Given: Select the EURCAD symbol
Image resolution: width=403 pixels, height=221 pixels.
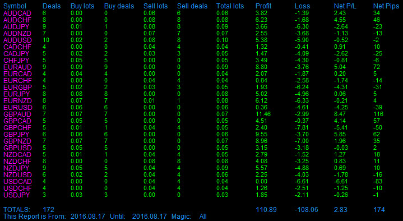Looking at the screenshot, I should (x=17, y=74).
